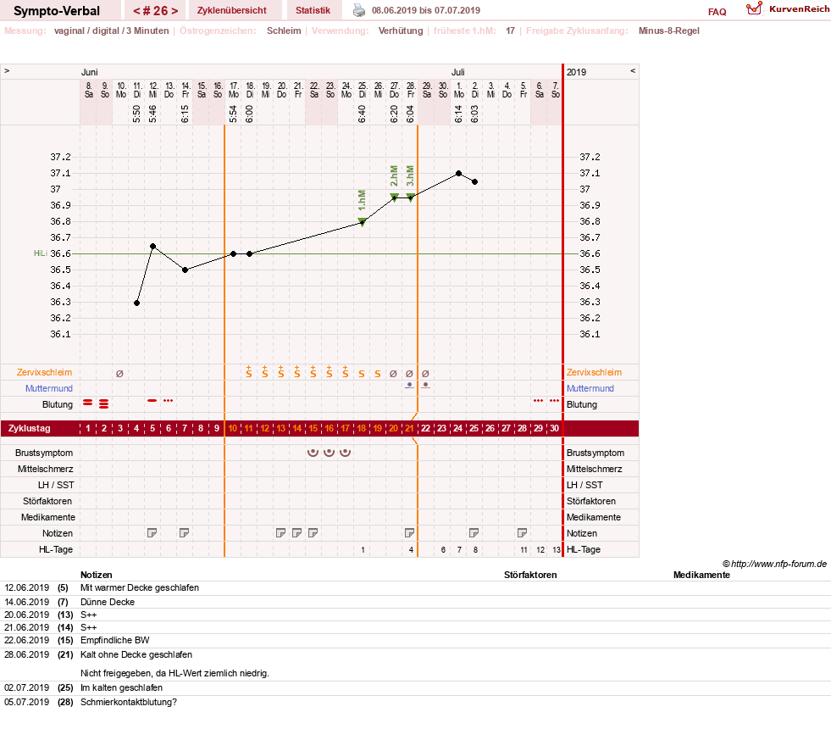
Task: Click cervical mucus S+ symbol on day 11
Action: 248,372
